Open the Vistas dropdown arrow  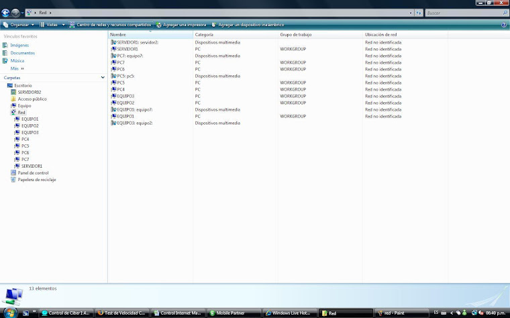(63, 25)
